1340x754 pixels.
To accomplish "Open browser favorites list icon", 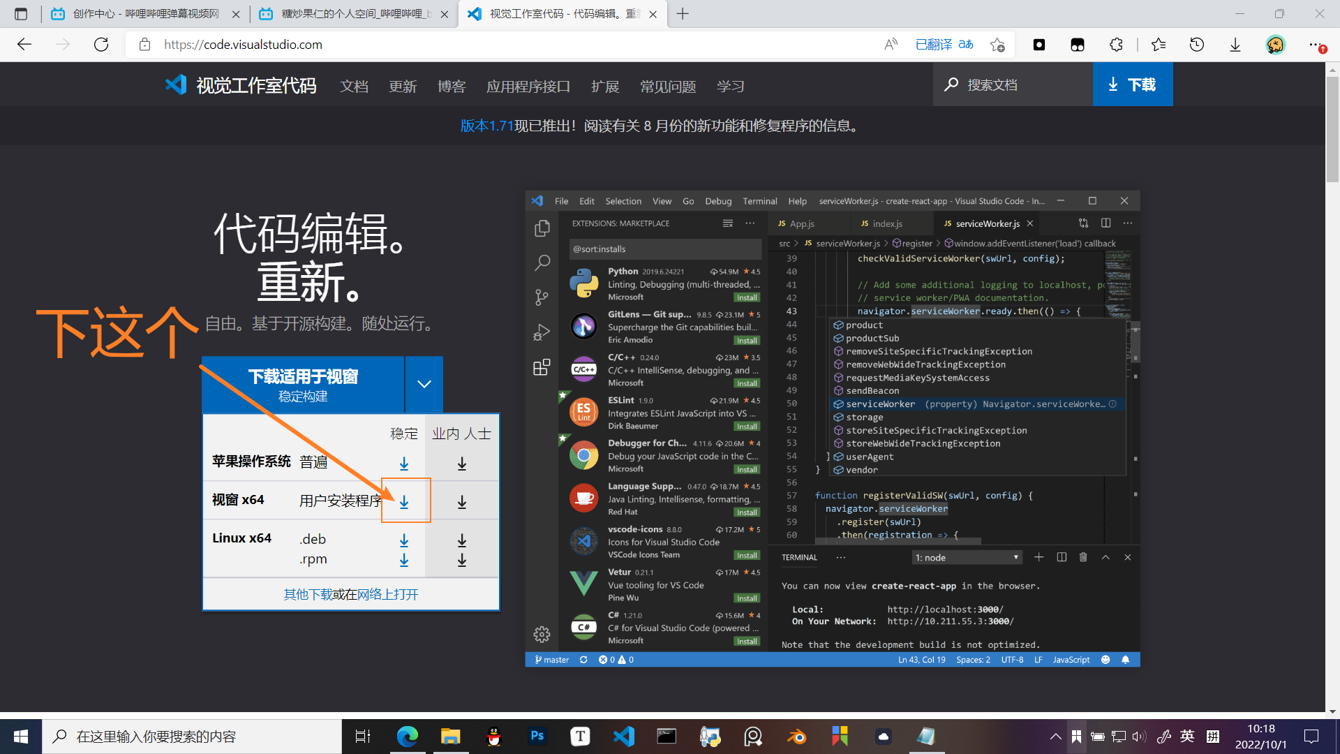I will [x=1159, y=45].
